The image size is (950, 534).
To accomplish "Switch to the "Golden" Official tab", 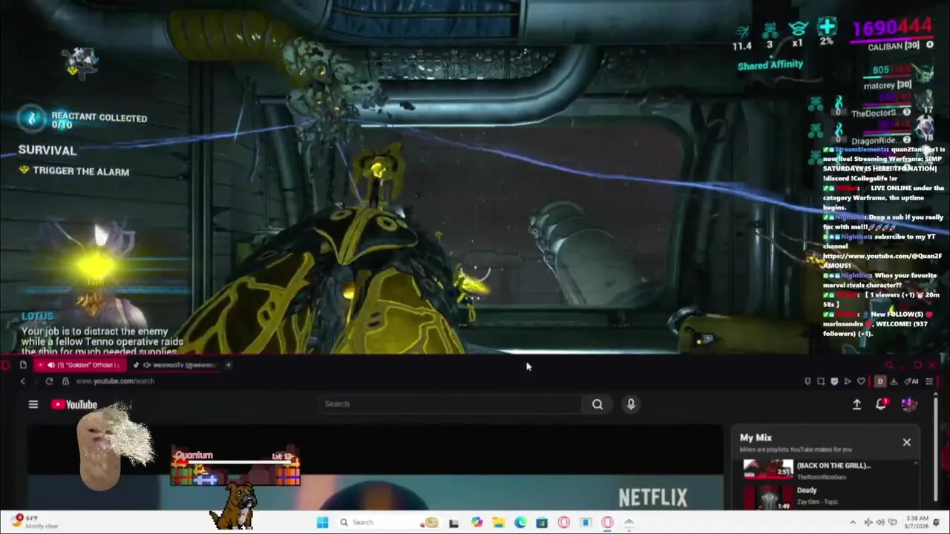I will coord(79,365).
